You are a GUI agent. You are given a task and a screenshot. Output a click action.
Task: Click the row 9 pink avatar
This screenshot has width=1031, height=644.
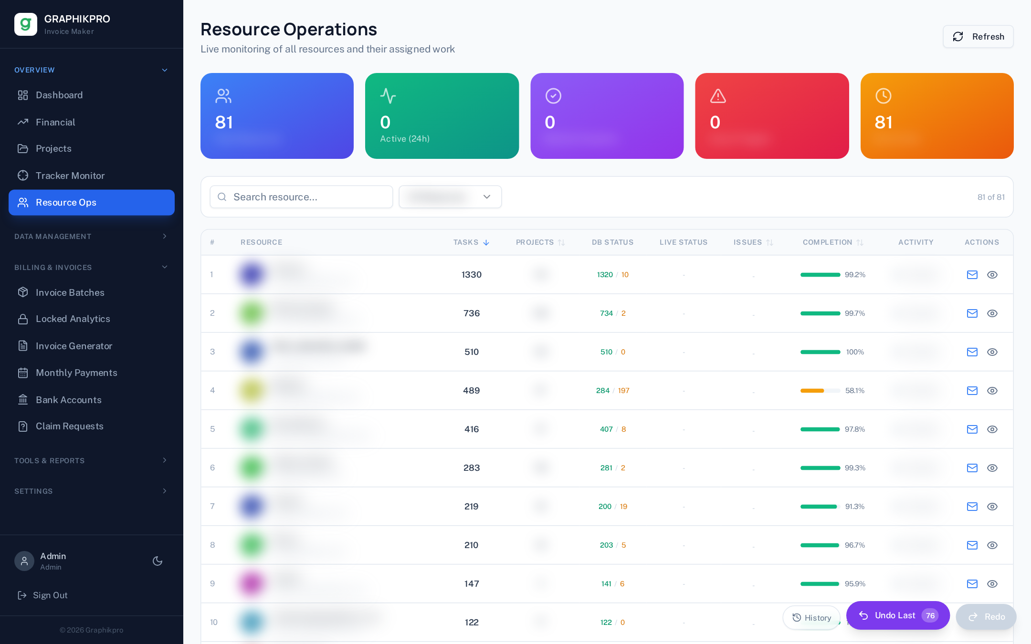click(252, 583)
